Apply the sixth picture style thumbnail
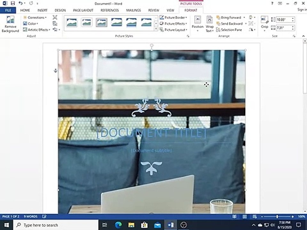Viewport: 307px width, 230px height. (146, 22)
